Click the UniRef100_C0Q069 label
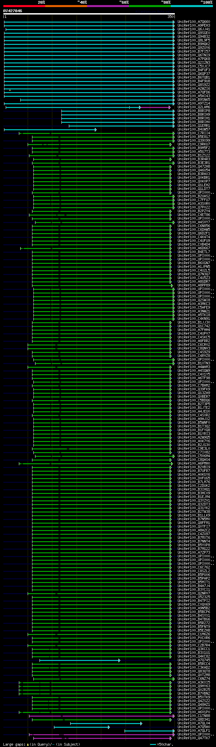216x747 pixels. pos(194,605)
